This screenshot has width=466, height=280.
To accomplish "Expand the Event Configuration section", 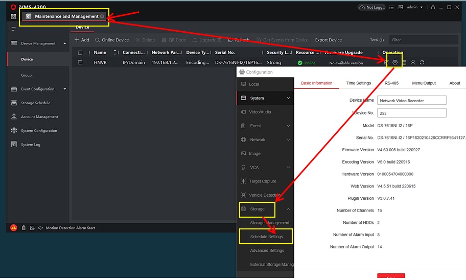I will (64, 89).
